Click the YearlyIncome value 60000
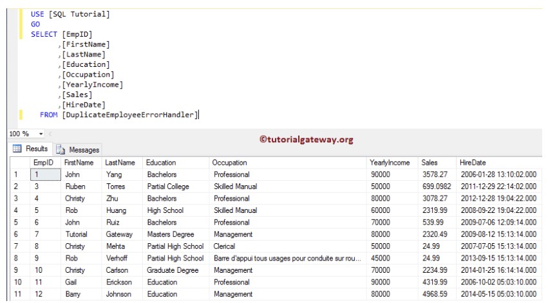This screenshot has height=303, width=548. pos(392,210)
